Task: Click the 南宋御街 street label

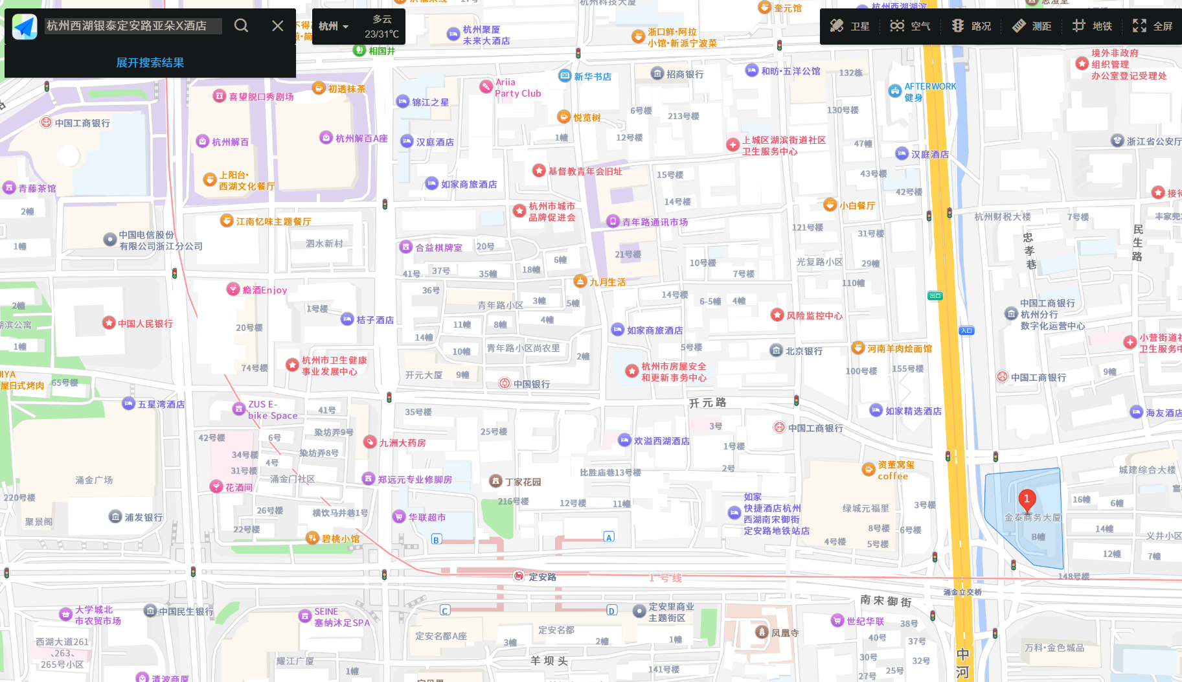Action: tap(886, 600)
